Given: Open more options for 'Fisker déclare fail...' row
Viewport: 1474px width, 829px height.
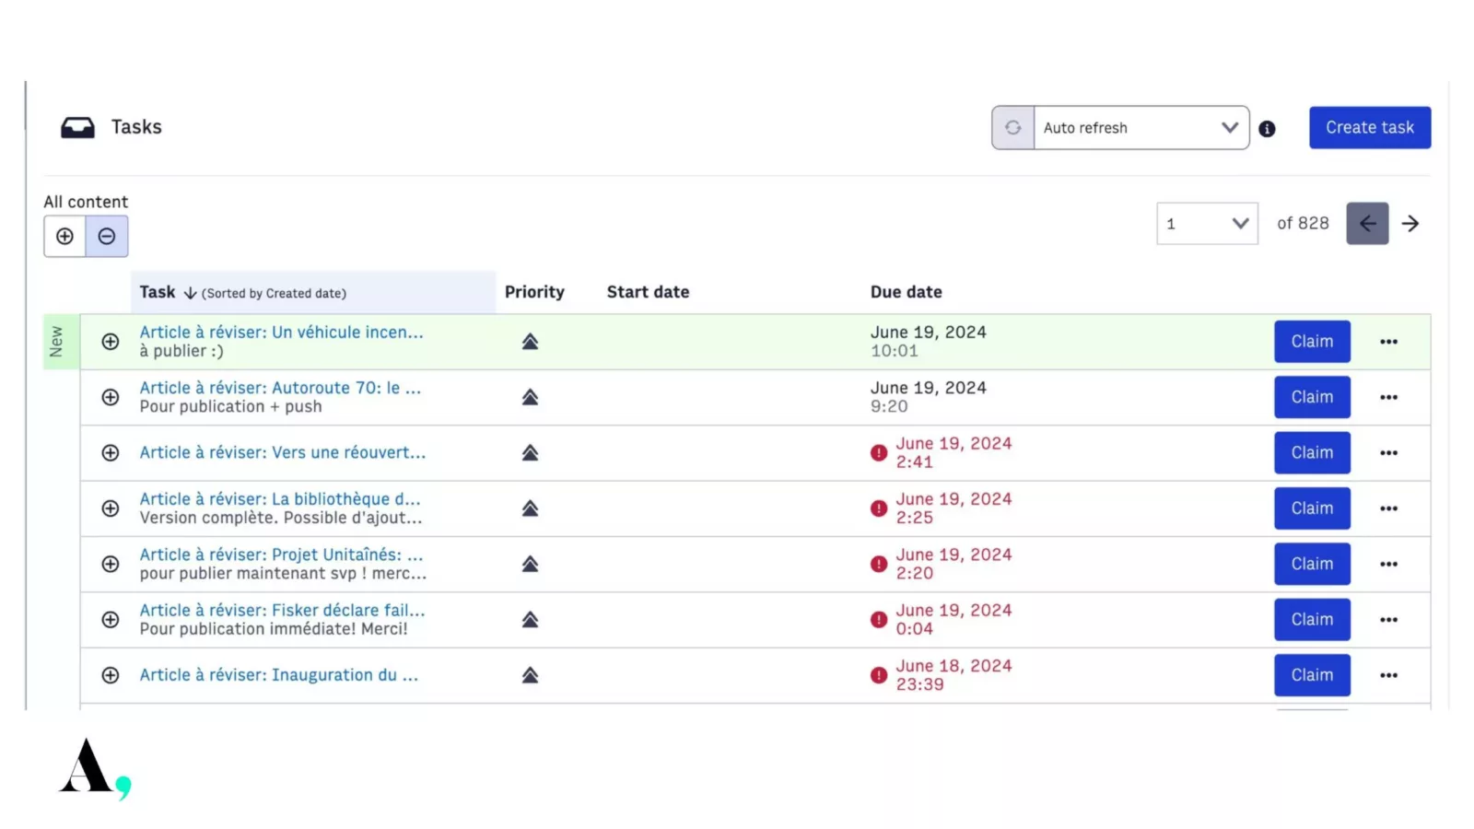Looking at the screenshot, I should pos(1388,620).
